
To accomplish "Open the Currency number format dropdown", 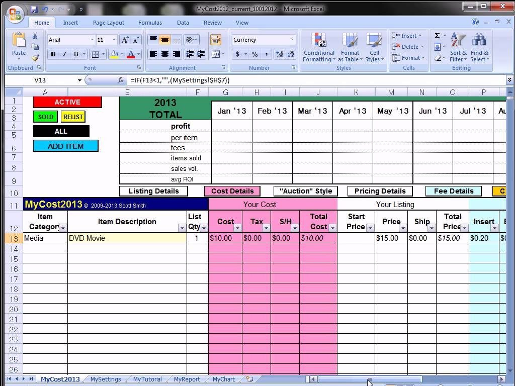I will pos(291,39).
